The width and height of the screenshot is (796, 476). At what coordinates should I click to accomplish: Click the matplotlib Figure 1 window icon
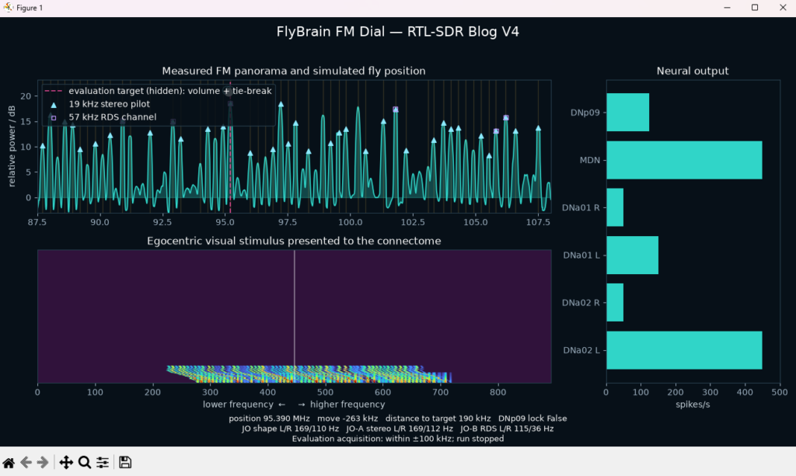coord(8,8)
